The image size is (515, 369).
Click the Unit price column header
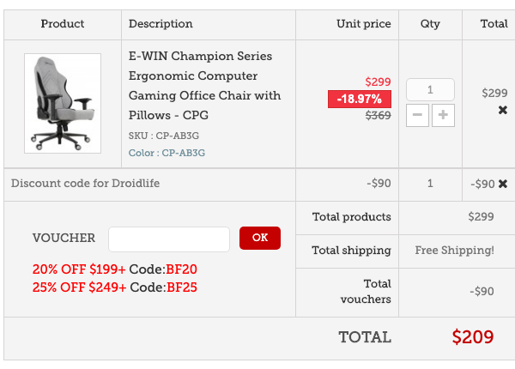tap(364, 24)
